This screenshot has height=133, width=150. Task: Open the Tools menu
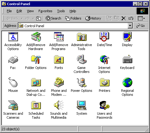coord(61,11)
